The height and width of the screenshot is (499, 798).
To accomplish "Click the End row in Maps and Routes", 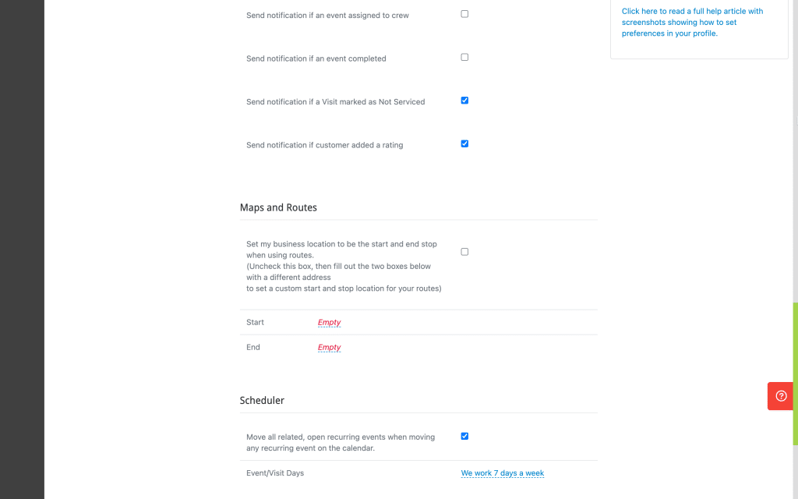I will (252, 347).
